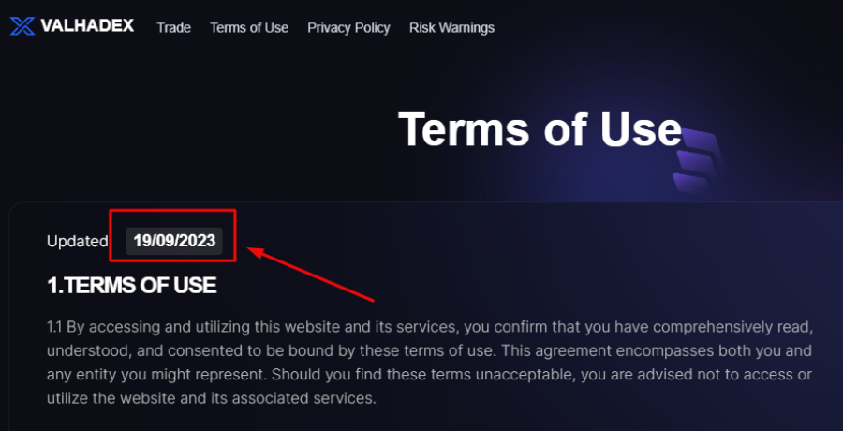
Task: Click the Valhadex X logo icon
Action: (x=22, y=26)
